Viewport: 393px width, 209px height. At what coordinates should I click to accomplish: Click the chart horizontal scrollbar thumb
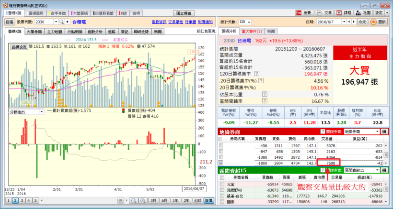click(x=121, y=200)
